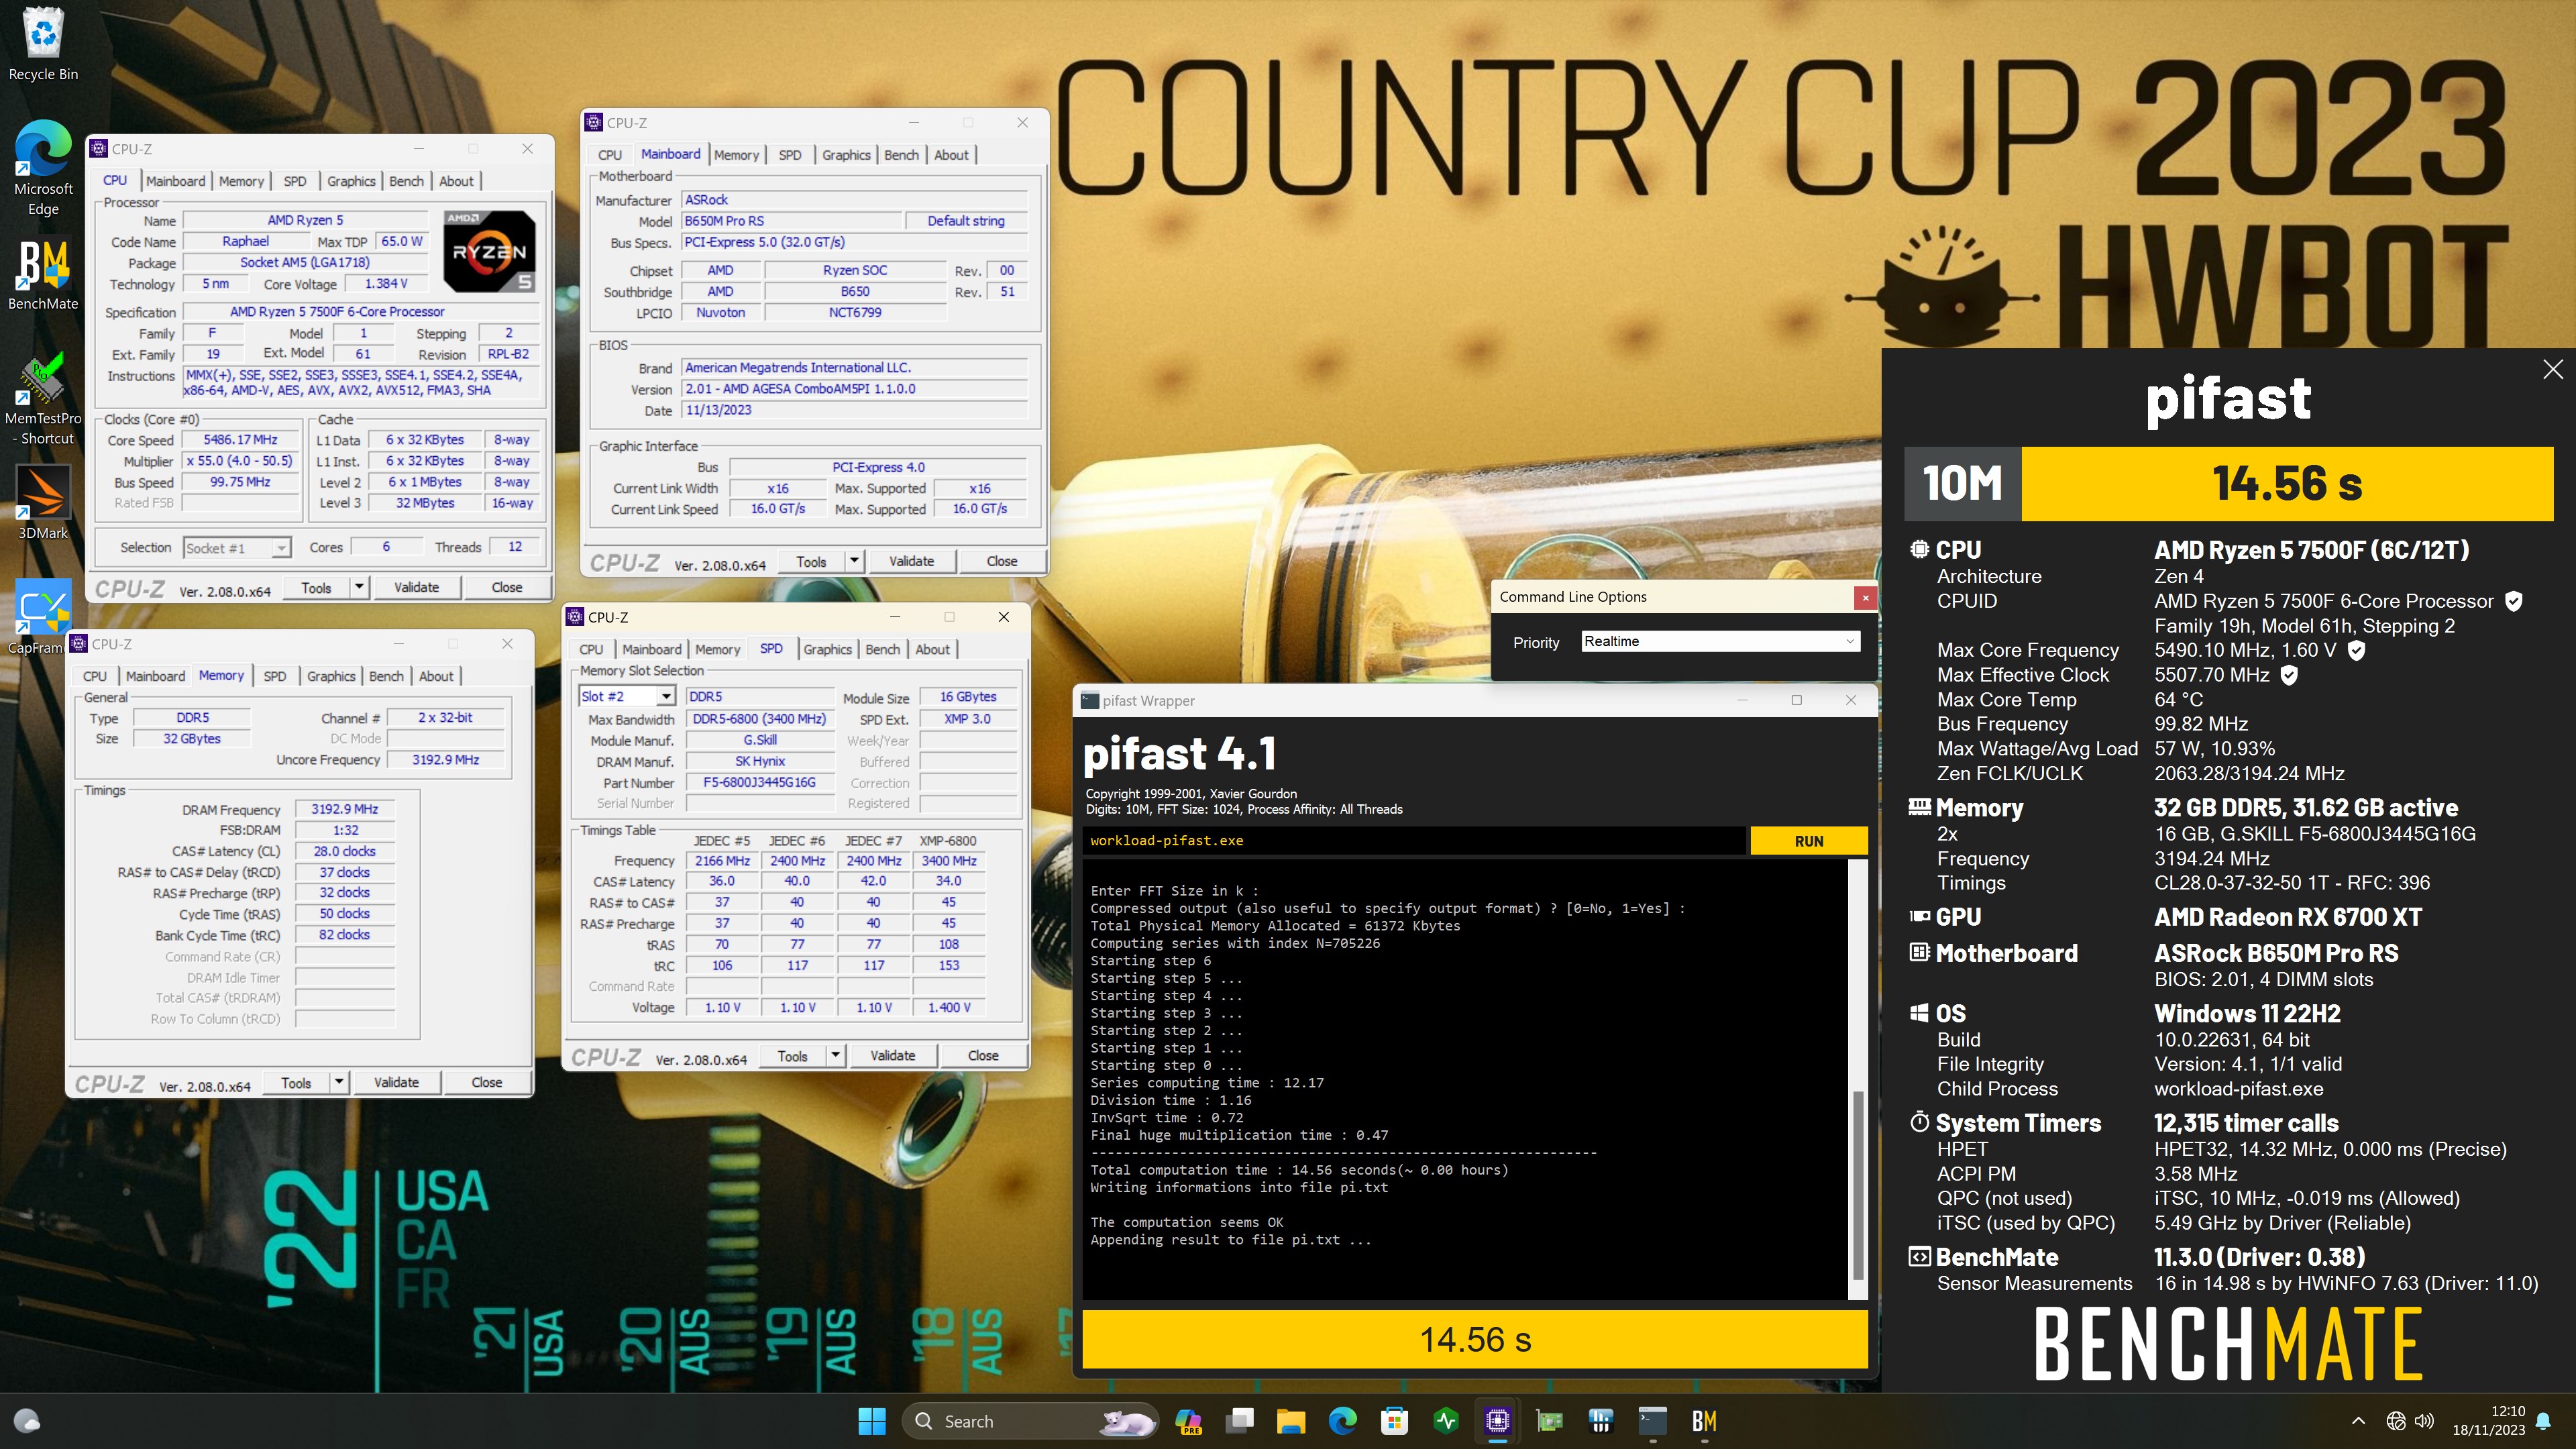This screenshot has height=1449, width=2576.
Task: Expand Tools arrow in CPU-Z SPD window
Action: [x=835, y=1055]
